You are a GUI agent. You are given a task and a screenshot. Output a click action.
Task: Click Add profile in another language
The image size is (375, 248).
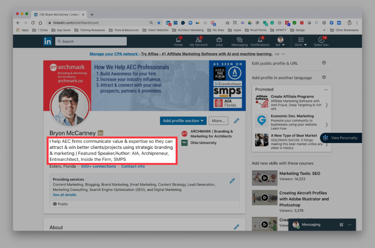282,78
